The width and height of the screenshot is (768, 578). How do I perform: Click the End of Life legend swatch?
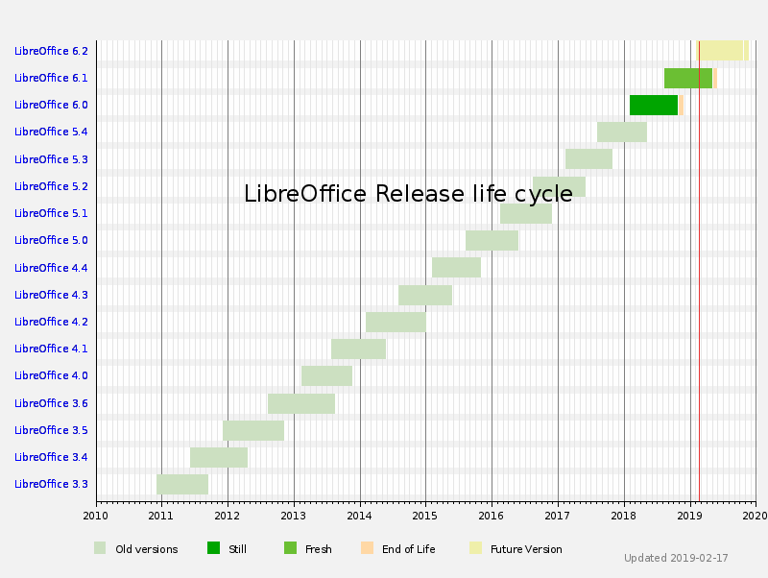[367, 548]
